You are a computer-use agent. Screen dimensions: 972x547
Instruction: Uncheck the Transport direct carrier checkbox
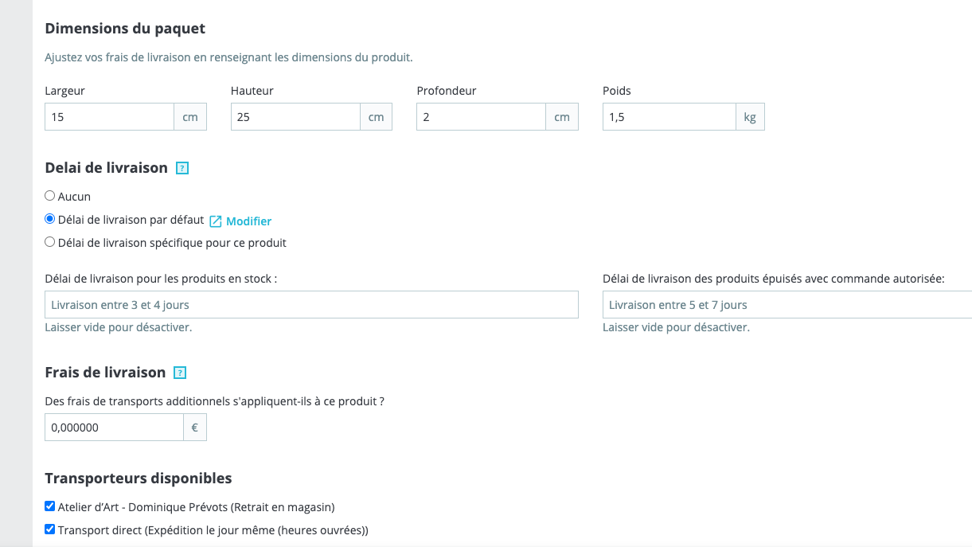pyautogui.click(x=50, y=529)
